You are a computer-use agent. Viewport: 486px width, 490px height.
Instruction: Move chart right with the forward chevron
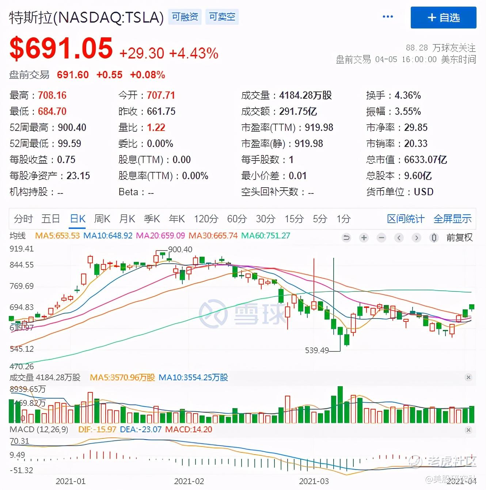click(416, 238)
